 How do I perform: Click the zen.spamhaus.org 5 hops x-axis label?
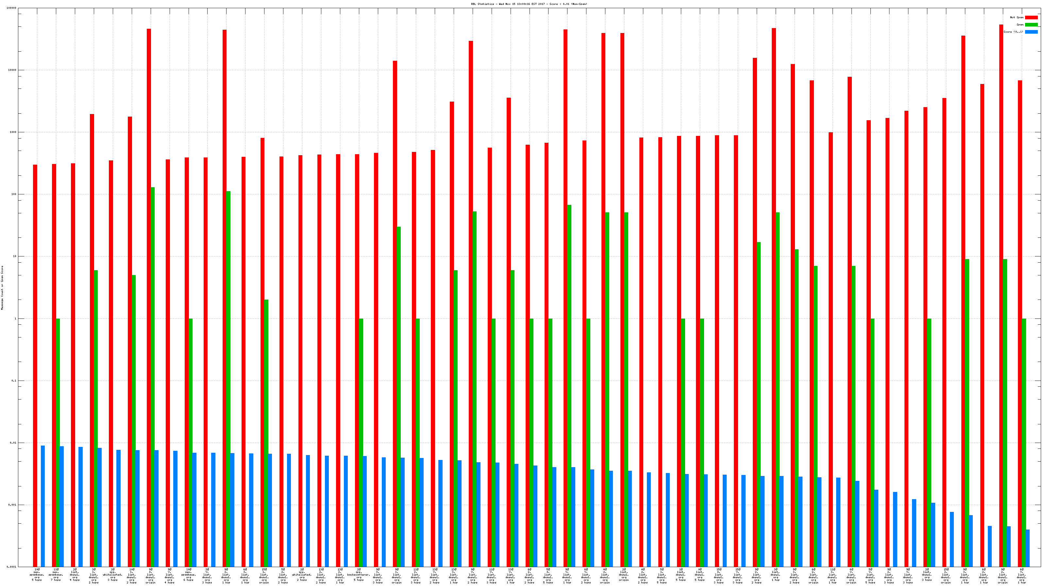pyautogui.click(x=37, y=575)
